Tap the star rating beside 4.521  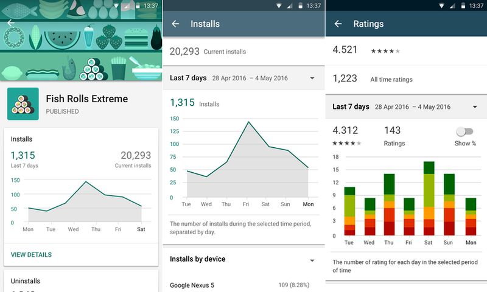(x=385, y=51)
